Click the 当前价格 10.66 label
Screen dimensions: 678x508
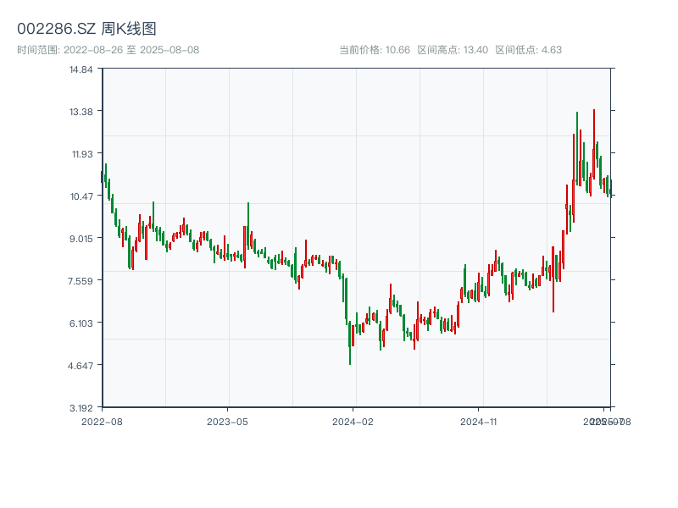[x=375, y=50]
